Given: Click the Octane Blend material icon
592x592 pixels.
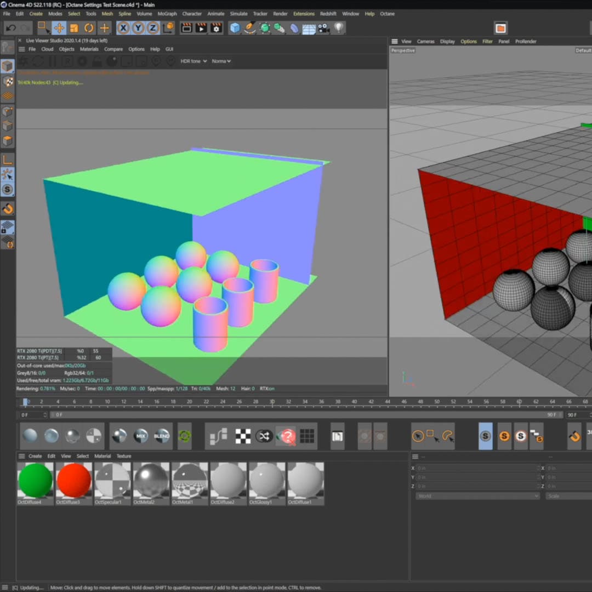Looking at the screenshot, I should click(x=162, y=436).
